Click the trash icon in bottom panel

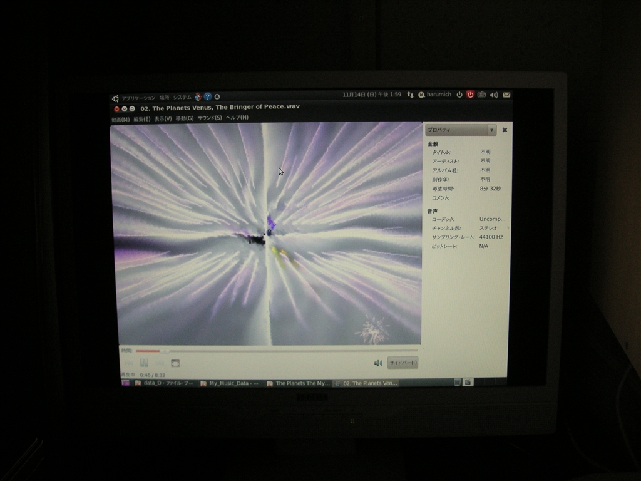(x=458, y=382)
